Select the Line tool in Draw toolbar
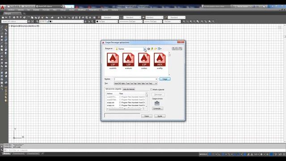 click(2, 27)
